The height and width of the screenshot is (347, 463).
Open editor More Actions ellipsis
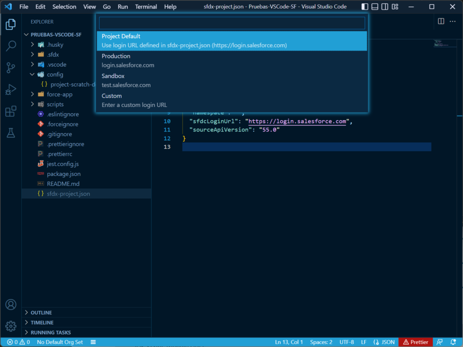click(452, 21)
